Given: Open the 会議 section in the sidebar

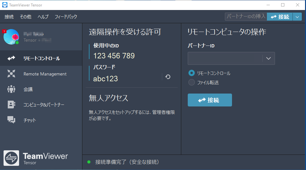Looking at the screenshot, I should pyautogui.click(x=41, y=89).
